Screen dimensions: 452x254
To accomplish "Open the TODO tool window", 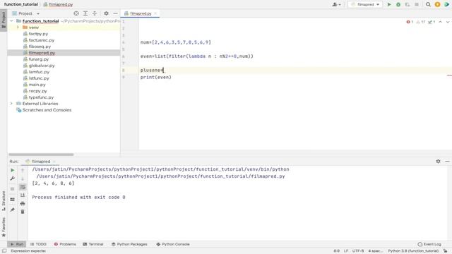I will 38,244.
